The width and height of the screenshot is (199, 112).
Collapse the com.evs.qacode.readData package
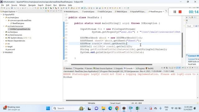tap(6, 21)
